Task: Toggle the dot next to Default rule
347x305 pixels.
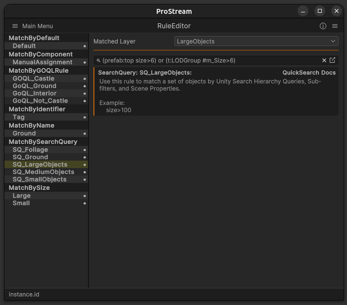Action: point(85,46)
